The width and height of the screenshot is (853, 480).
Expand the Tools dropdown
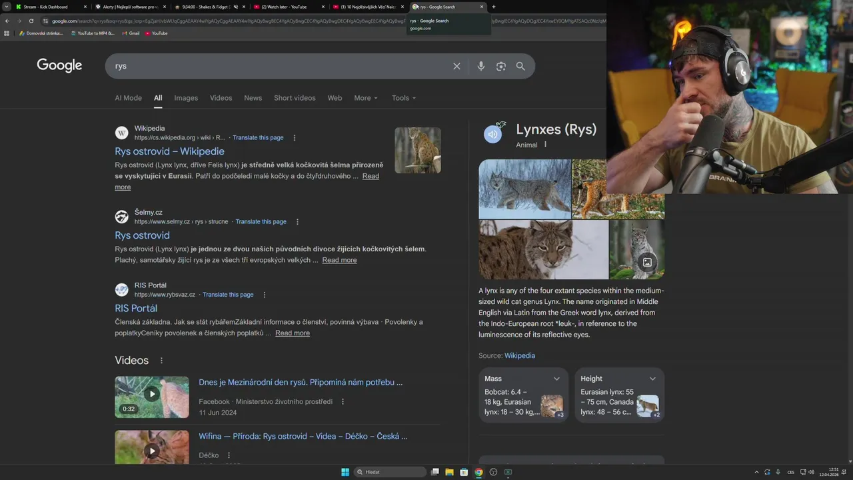[404, 98]
